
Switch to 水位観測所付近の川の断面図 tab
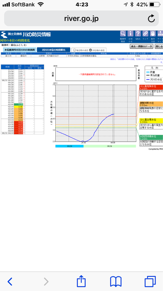(19, 50)
